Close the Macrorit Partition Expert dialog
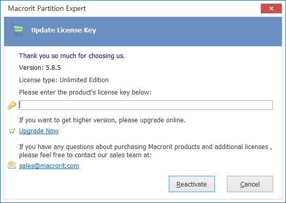This screenshot has height=203, width=286. (x=271, y=8)
